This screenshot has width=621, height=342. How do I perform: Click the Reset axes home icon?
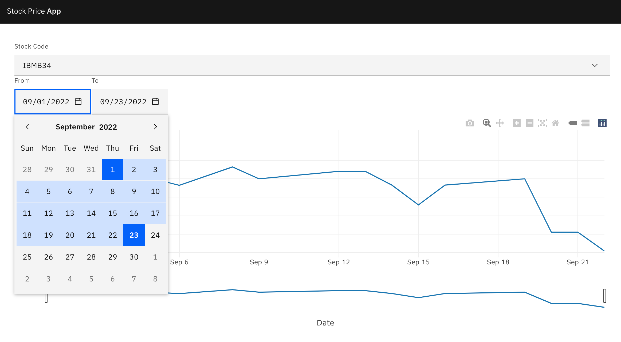(x=555, y=123)
